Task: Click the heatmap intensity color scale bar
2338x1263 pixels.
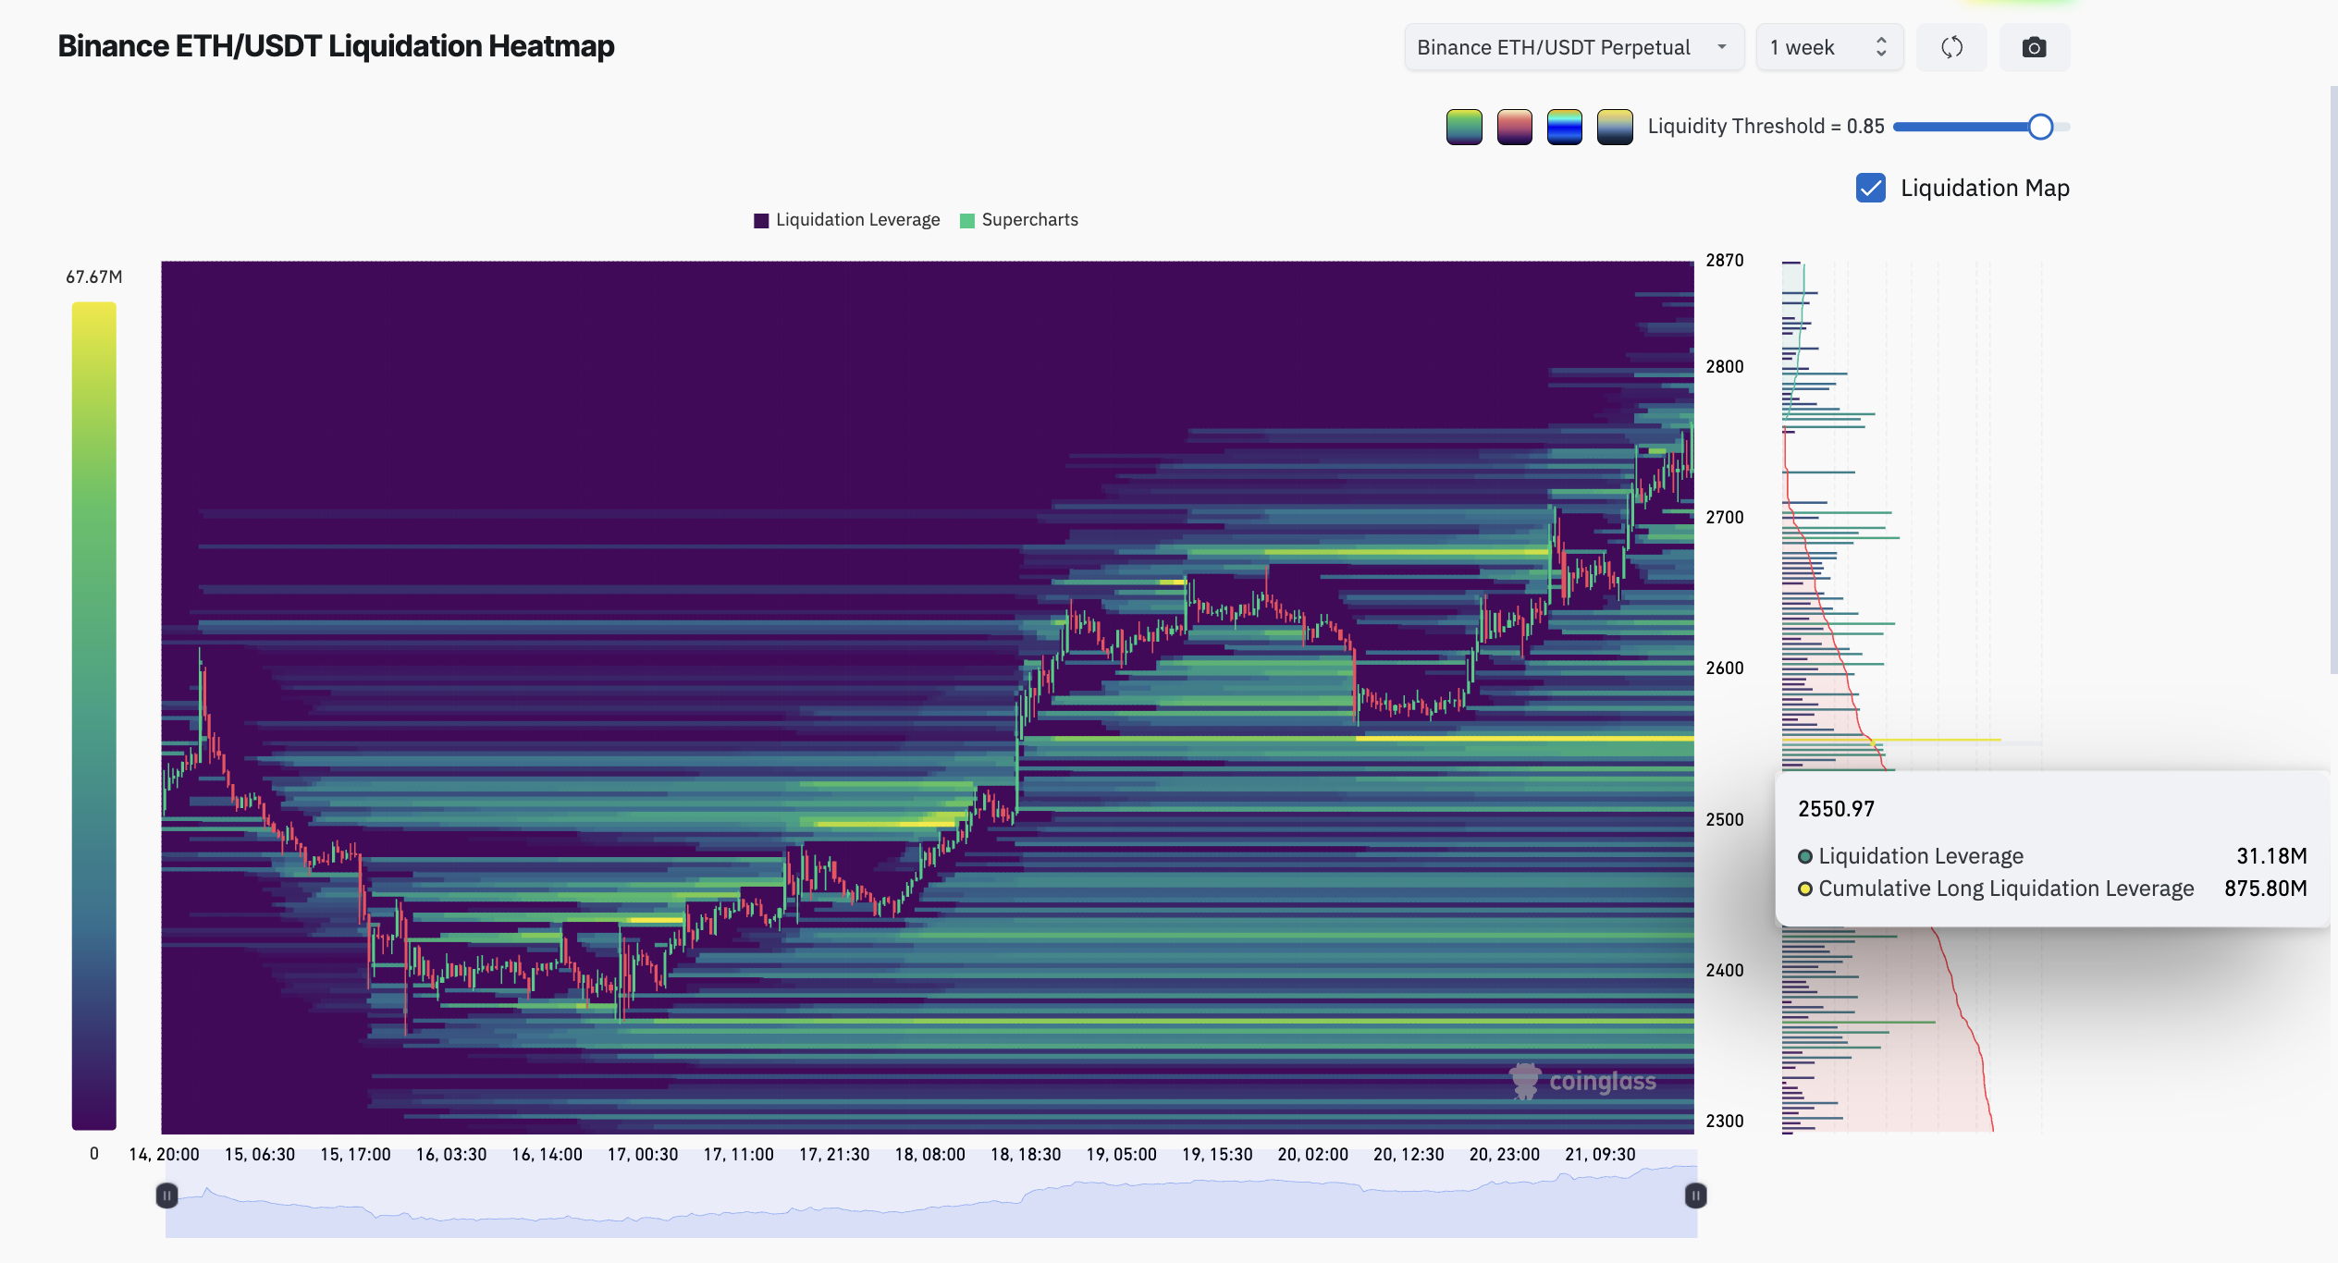Action: (x=94, y=717)
